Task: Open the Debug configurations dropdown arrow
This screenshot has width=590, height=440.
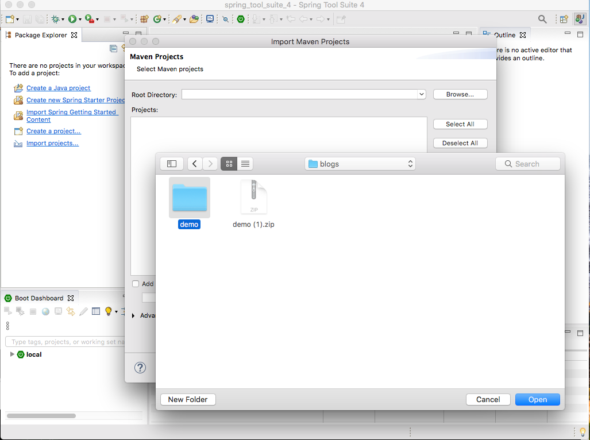Action: coord(63,19)
